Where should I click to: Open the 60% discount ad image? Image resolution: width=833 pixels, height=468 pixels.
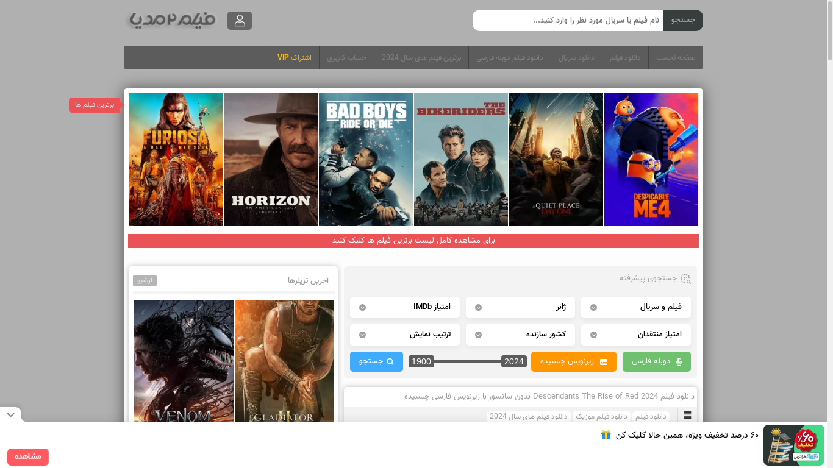pos(794,445)
